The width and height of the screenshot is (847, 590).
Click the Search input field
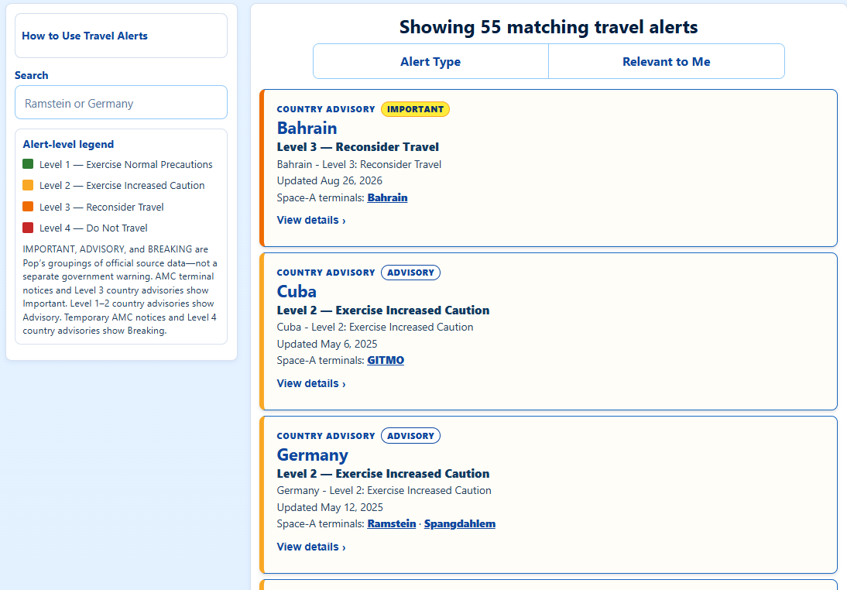click(x=121, y=103)
